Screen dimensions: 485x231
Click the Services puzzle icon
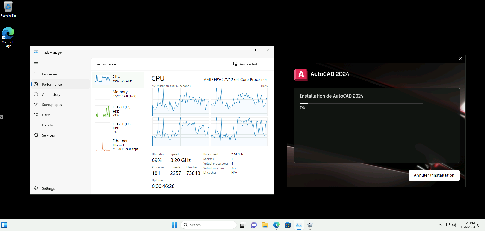point(36,135)
